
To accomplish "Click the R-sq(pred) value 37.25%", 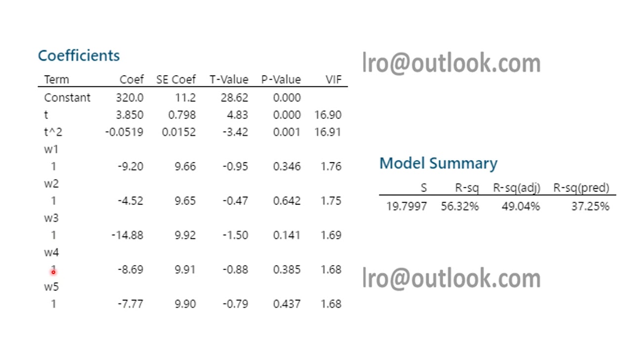I will 590,206.
